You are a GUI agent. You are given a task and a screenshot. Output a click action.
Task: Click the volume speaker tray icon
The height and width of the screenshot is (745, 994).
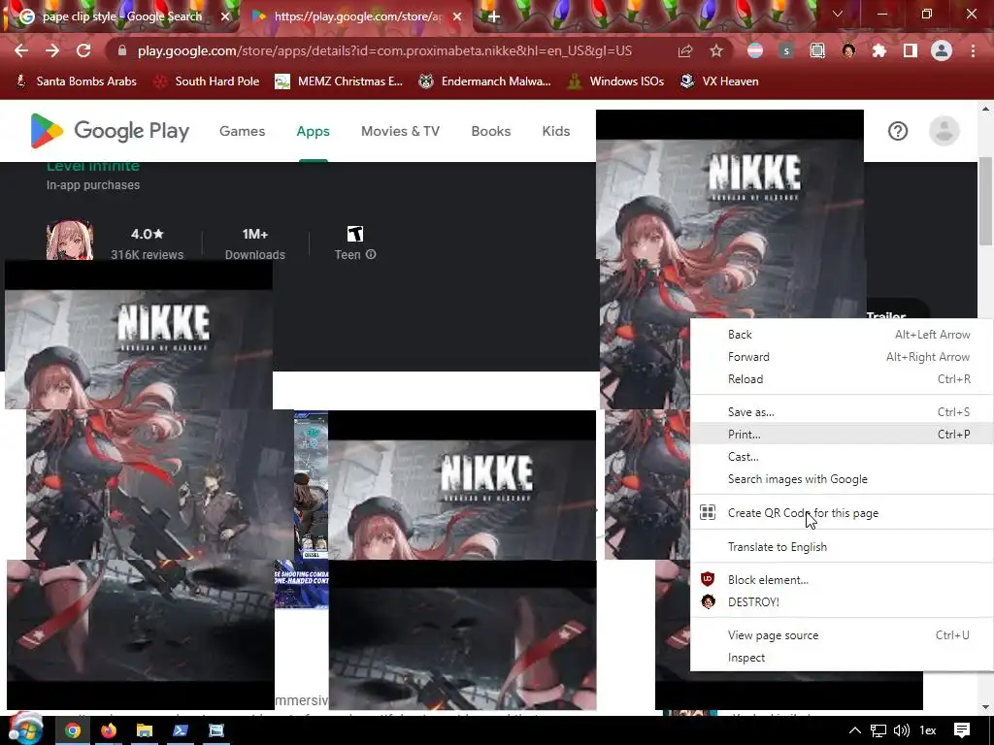pyautogui.click(x=902, y=731)
